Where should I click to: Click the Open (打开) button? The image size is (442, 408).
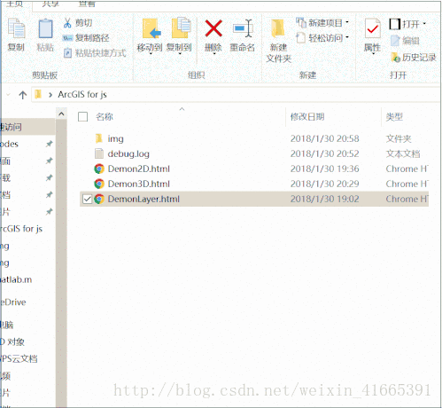[x=407, y=24]
